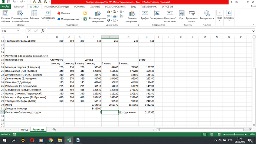The height and width of the screenshot is (144, 256).
Task: Switch to the Review (Рецензирование) tab
Action: (115, 7)
